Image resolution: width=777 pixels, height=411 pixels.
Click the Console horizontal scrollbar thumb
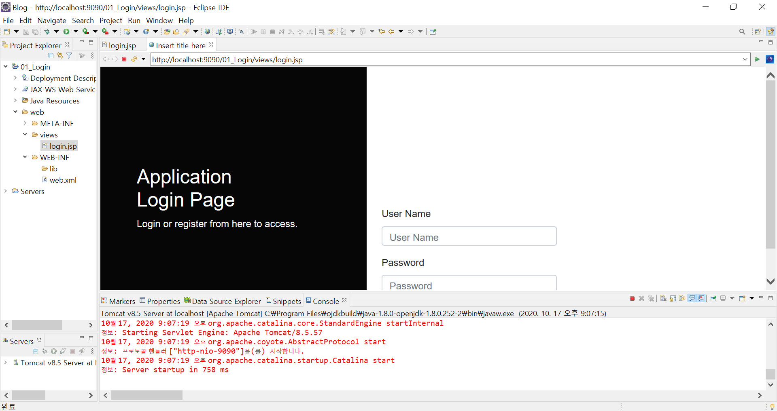(146, 395)
